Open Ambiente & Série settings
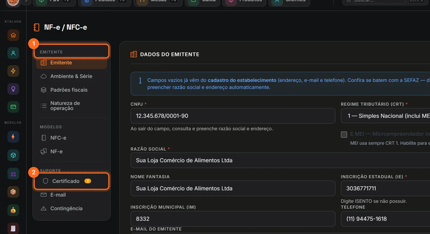Screen dimensions: 430x234 pyautogui.click(x=71, y=76)
